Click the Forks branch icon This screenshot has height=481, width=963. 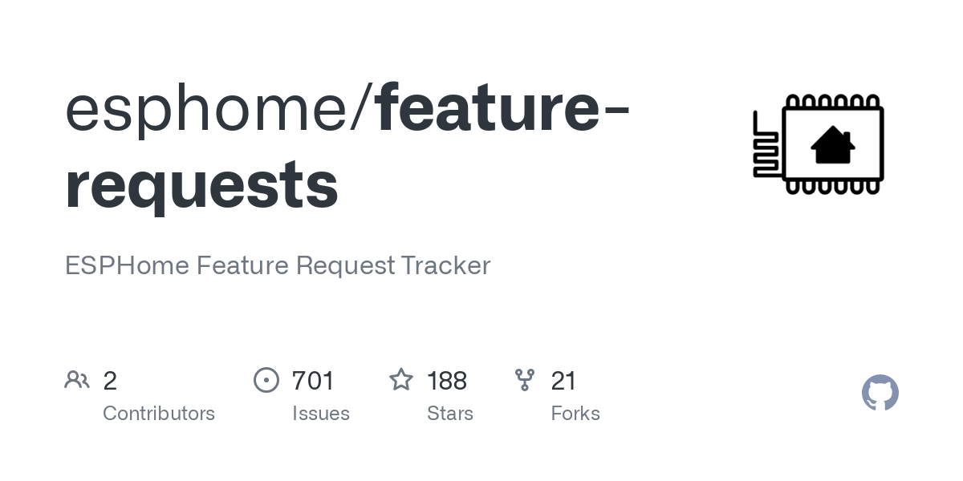[x=525, y=380]
